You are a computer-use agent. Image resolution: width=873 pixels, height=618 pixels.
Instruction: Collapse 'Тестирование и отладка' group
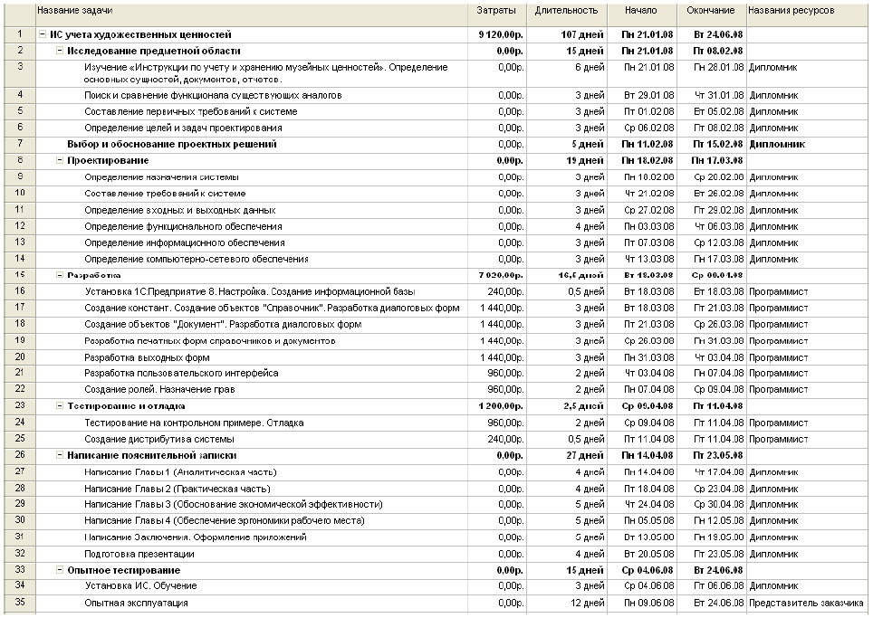(60, 406)
